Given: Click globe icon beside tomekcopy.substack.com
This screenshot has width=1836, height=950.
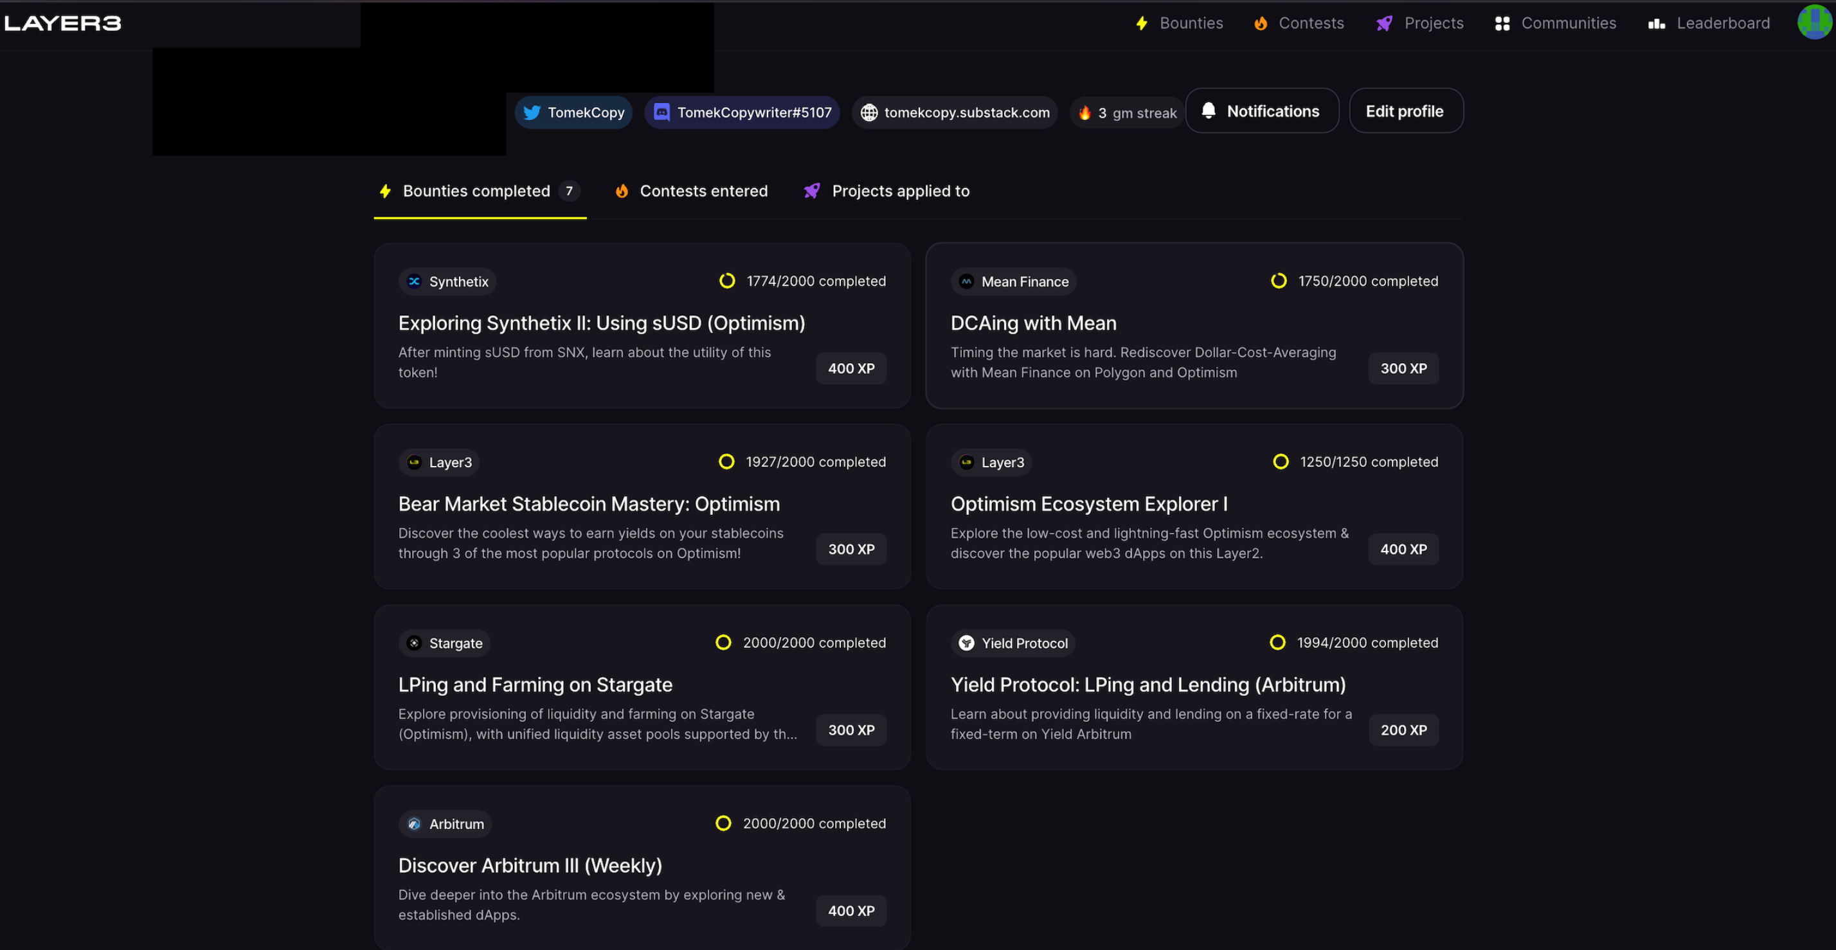Looking at the screenshot, I should click(869, 112).
